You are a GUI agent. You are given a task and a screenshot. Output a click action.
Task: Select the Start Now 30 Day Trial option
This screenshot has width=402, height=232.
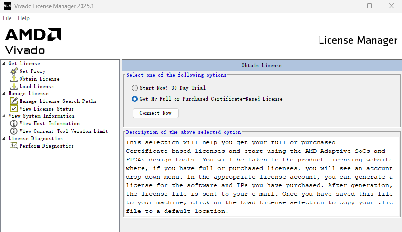point(135,88)
